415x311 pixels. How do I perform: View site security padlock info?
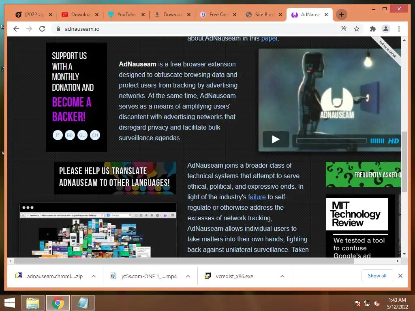pyautogui.click(x=58, y=29)
